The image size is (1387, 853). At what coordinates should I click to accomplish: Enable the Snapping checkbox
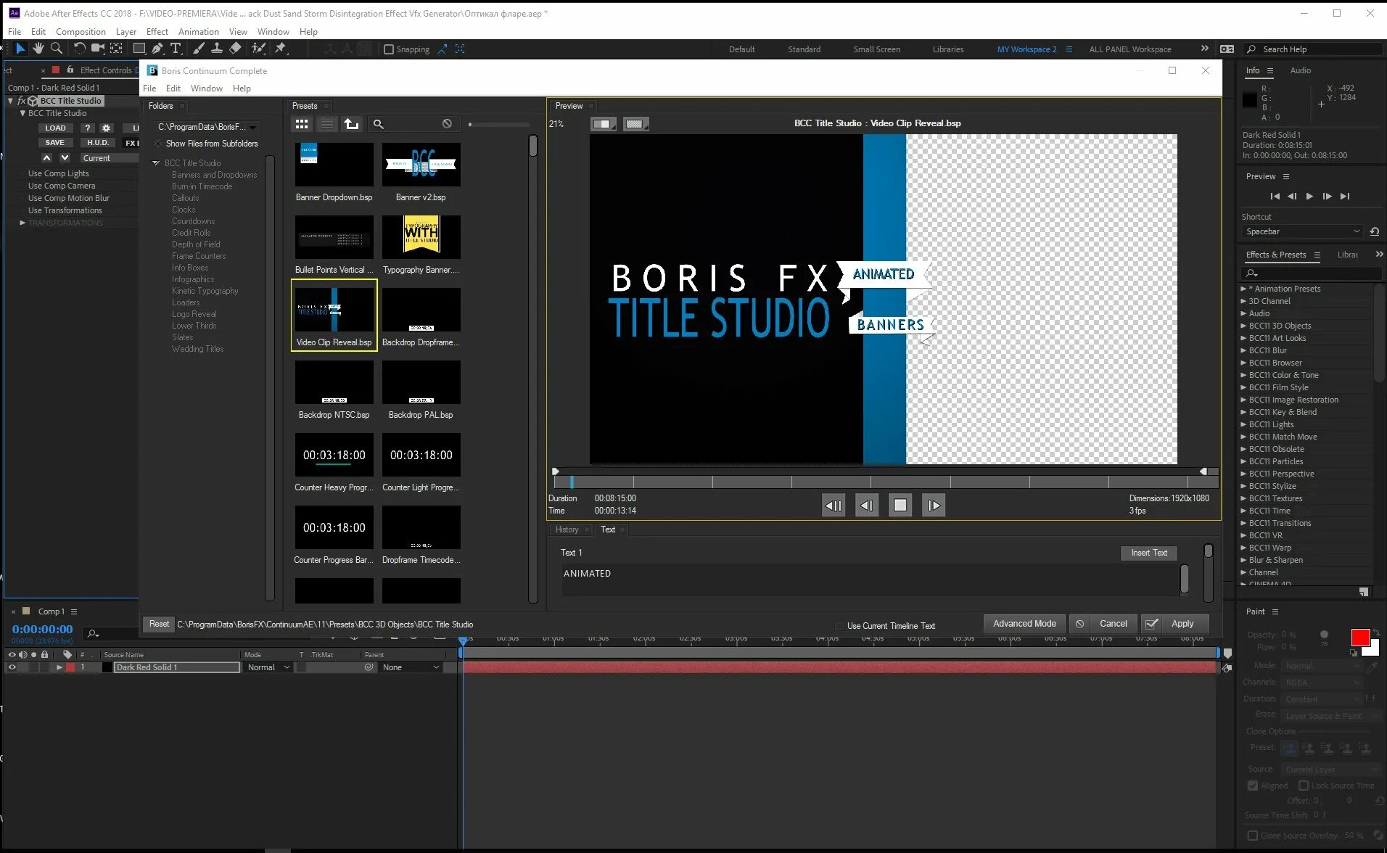[x=389, y=49]
